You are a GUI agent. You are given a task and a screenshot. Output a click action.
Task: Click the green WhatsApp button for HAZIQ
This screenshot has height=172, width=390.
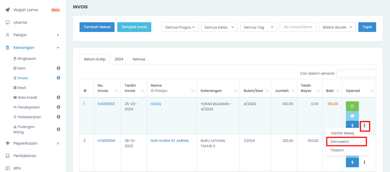pos(352,106)
